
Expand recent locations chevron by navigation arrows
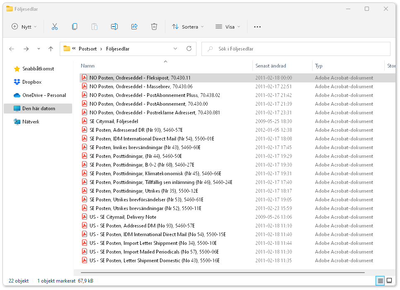(39, 49)
